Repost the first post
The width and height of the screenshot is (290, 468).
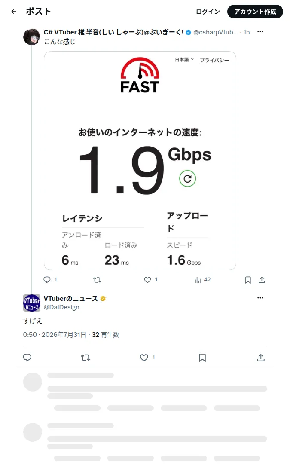[97, 280]
